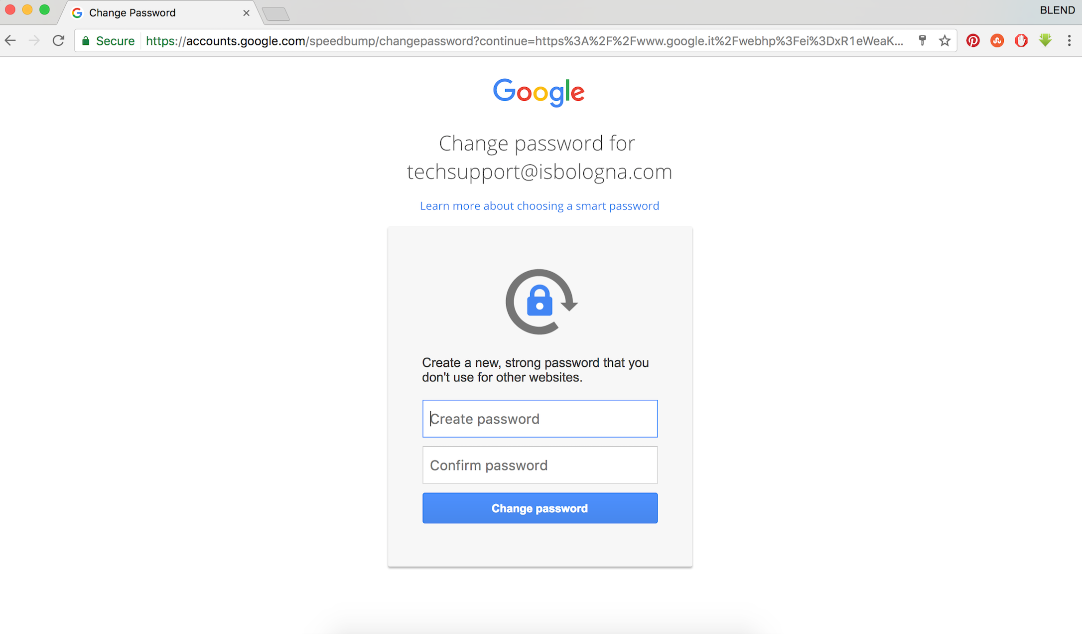Screen dimensions: 1082x634
Task: Open the red shield extension icon
Action: (x=1021, y=41)
